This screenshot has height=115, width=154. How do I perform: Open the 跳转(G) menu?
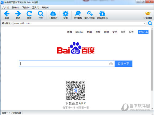[x=16, y=8]
